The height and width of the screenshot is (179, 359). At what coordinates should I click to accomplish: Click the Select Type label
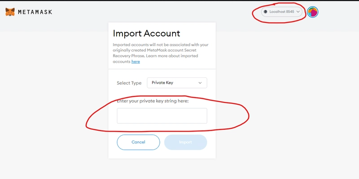pos(129,83)
